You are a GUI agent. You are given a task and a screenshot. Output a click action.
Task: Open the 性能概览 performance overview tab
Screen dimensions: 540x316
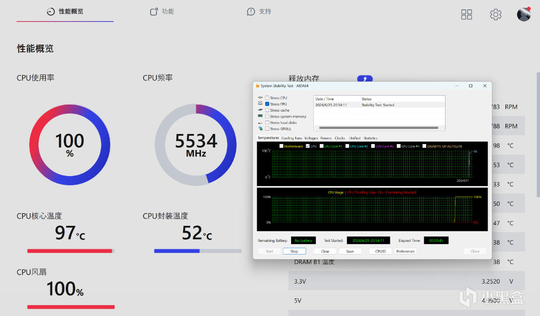[x=65, y=11]
